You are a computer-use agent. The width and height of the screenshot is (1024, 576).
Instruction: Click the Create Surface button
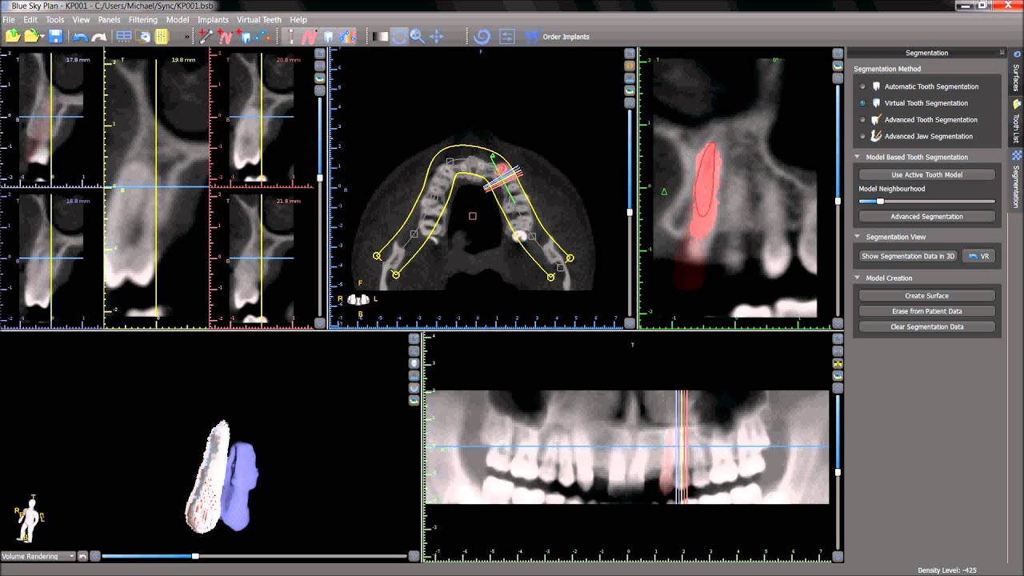926,296
